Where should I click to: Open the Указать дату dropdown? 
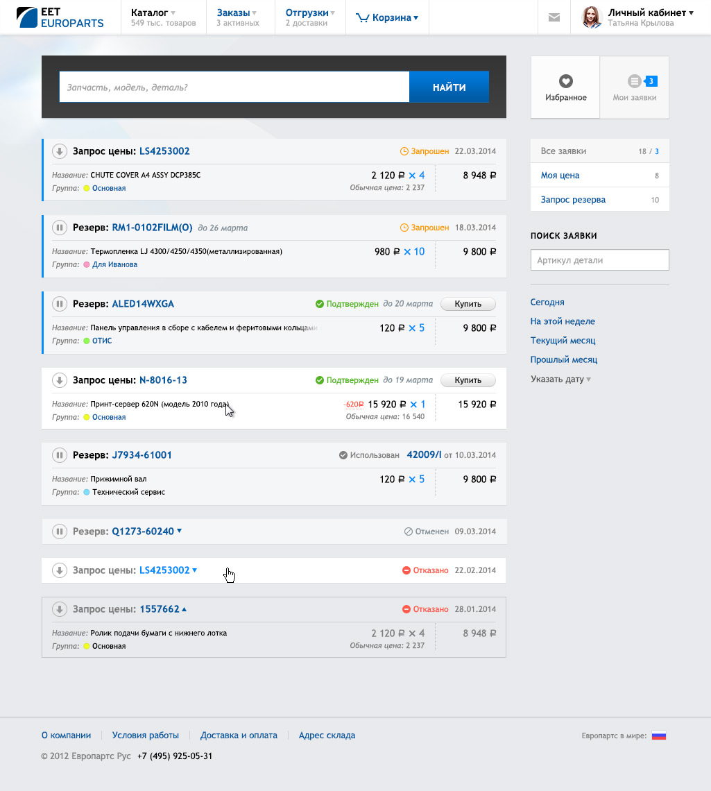pos(560,380)
